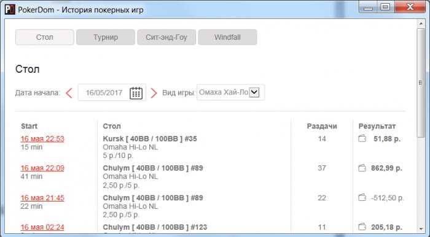The image size is (430, 237).
Task: Switch to the Турнир tab
Action: 106,37
